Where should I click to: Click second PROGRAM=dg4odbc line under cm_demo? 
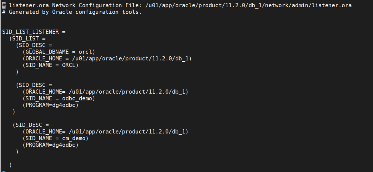coord(50,145)
